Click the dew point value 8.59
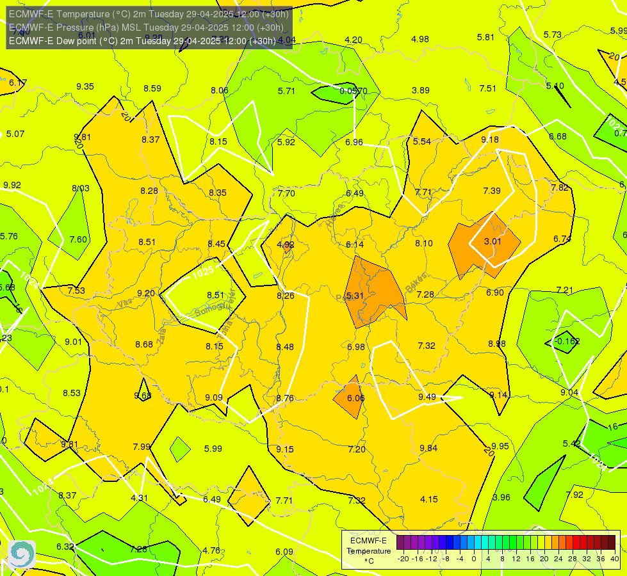This screenshot has height=576, width=627. coord(152,88)
